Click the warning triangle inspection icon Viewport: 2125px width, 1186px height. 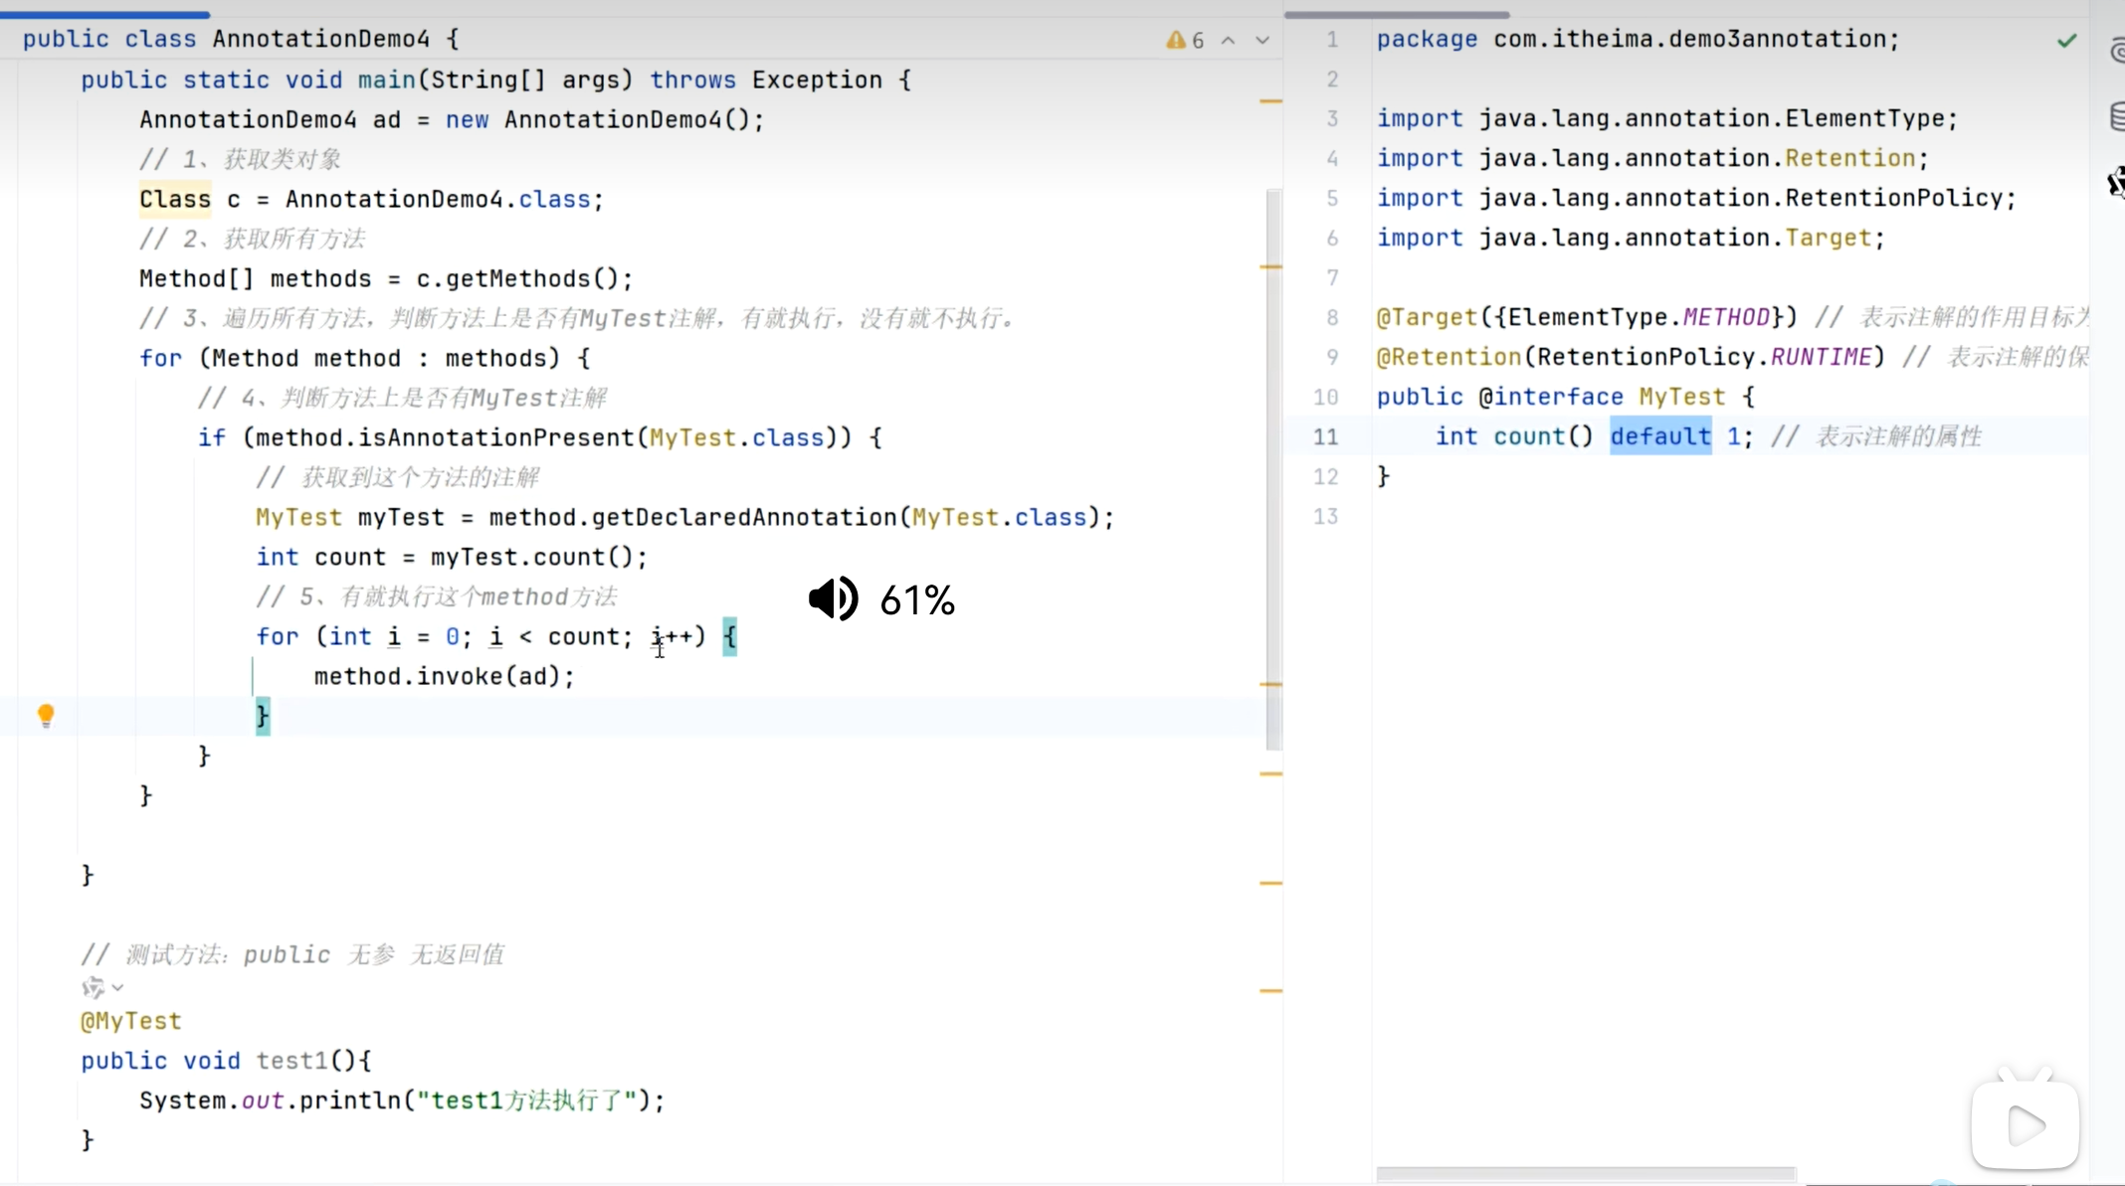point(1176,40)
